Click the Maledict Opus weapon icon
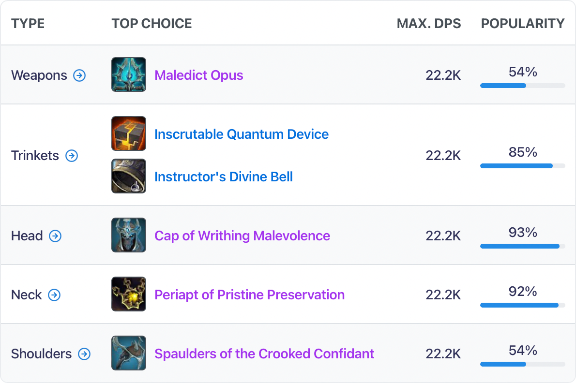 [x=128, y=74]
